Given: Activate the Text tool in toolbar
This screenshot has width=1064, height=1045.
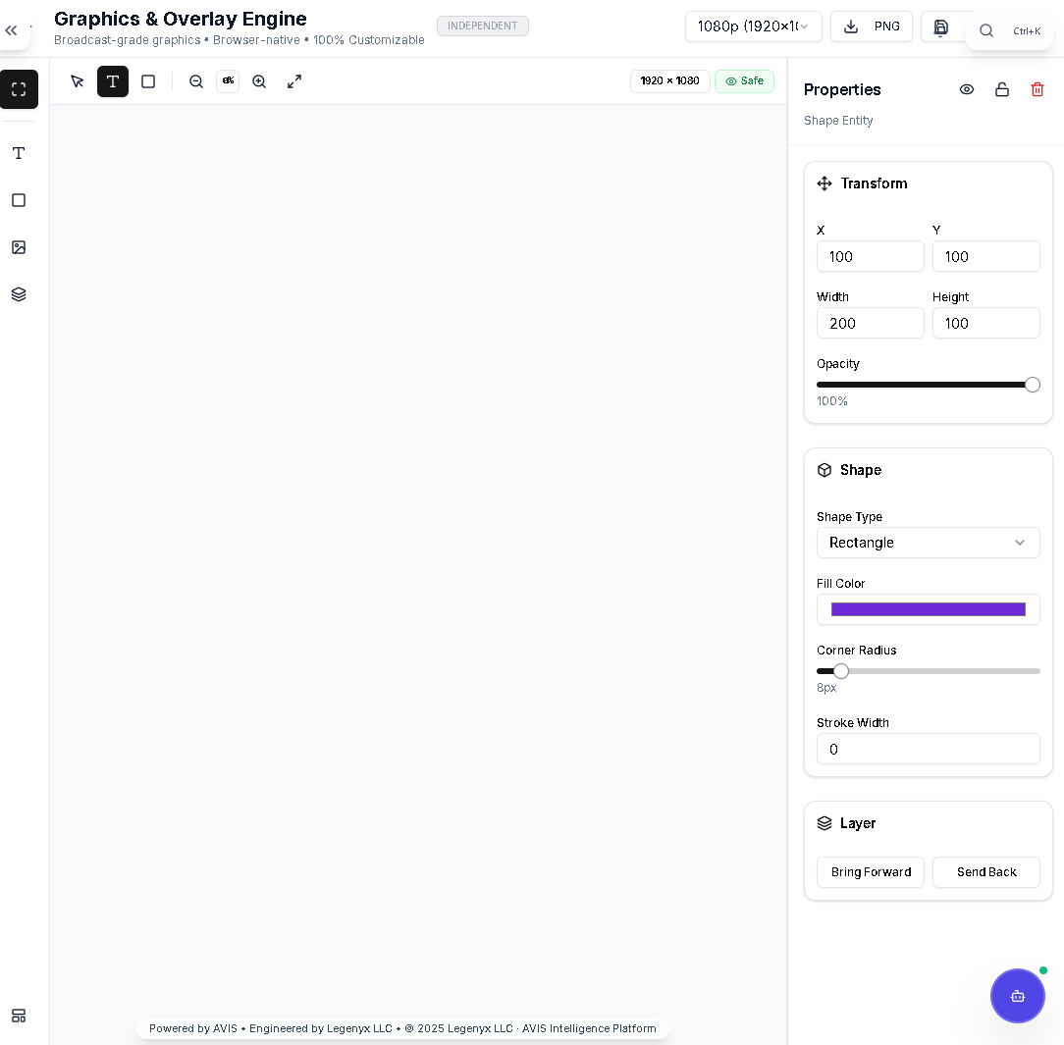Looking at the screenshot, I should [113, 81].
